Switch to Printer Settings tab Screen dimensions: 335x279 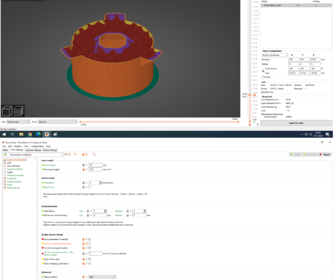[x=50, y=150]
